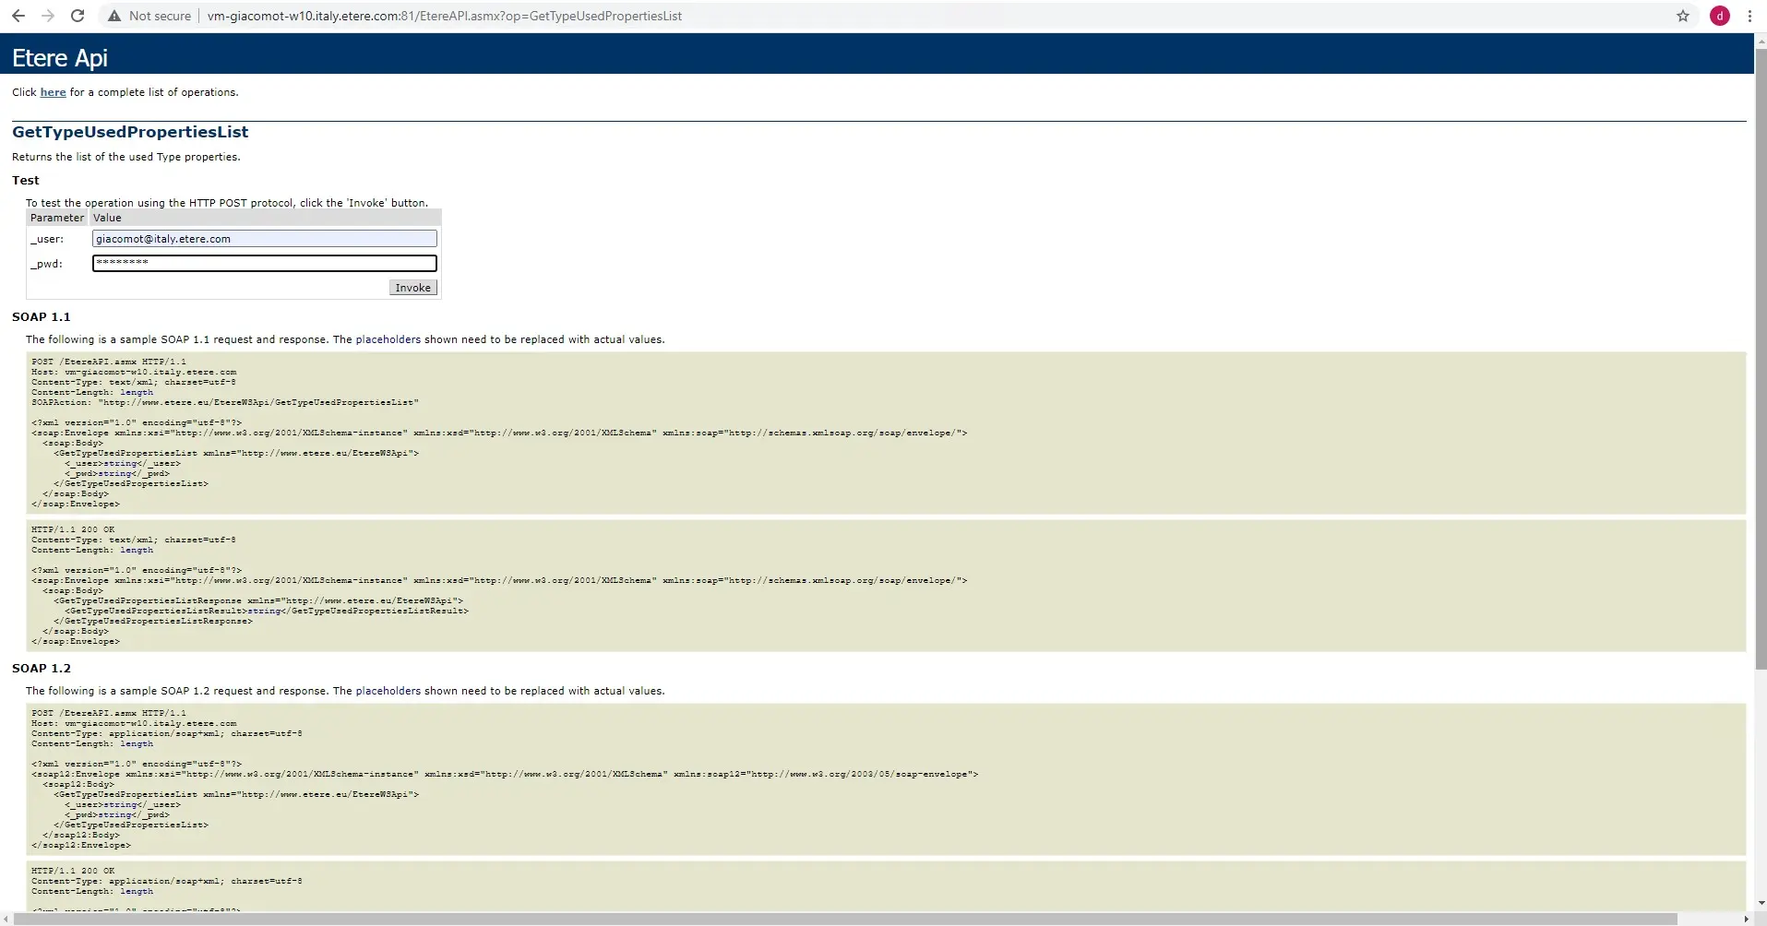
Task: Click the browser forward arrow
Action: point(48,16)
